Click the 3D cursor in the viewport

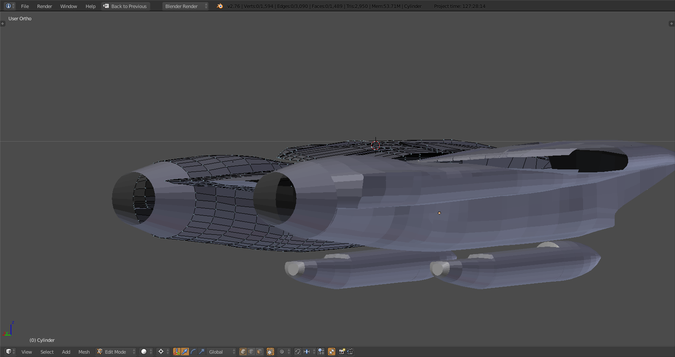(x=375, y=145)
